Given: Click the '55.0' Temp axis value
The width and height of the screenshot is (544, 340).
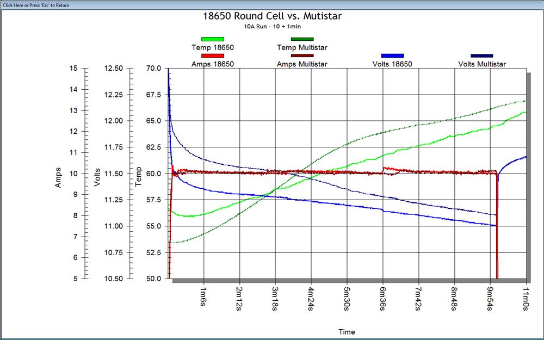Looking at the screenshot, I should pyautogui.click(x=153, y=226).
